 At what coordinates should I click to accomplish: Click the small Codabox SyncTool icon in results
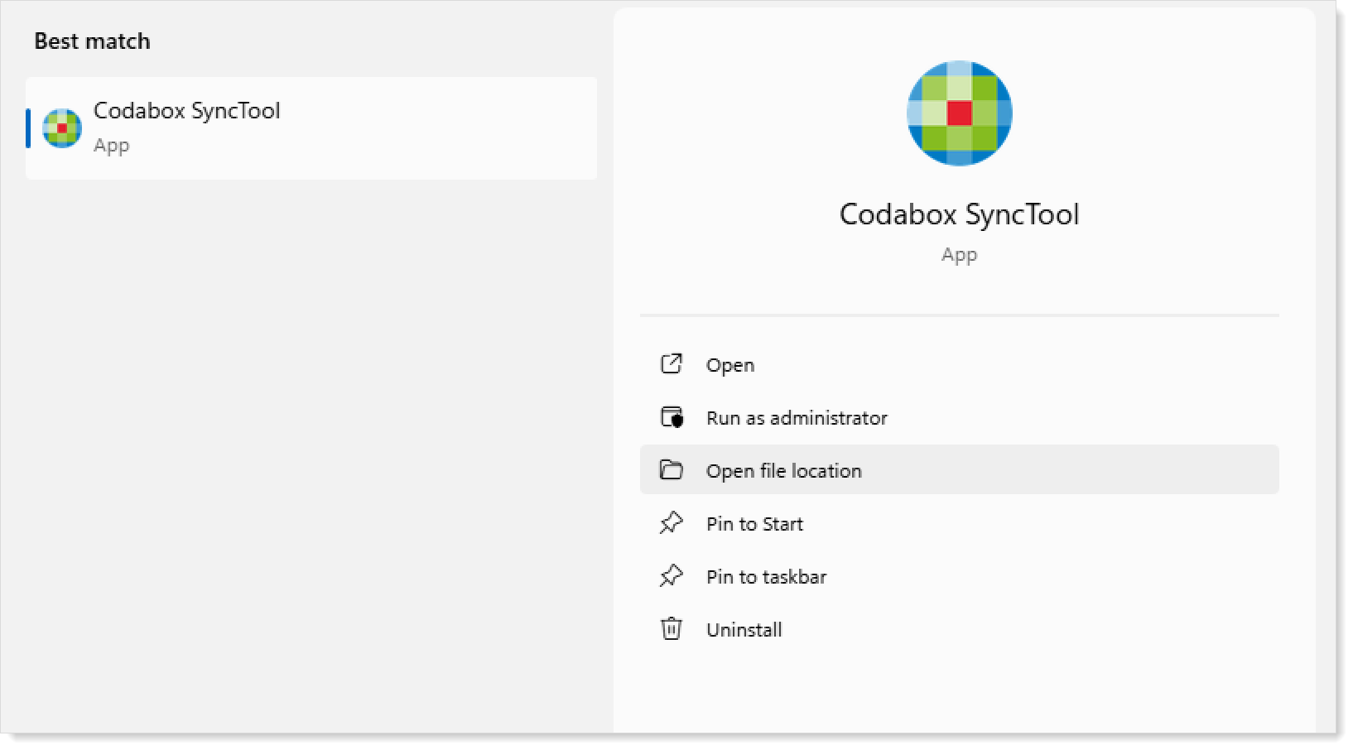pyautogui.click(x=62, y=128)
